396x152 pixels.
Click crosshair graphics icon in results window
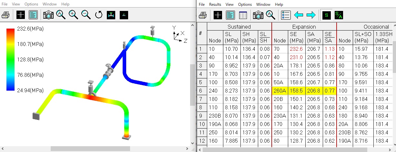(218, 15)
